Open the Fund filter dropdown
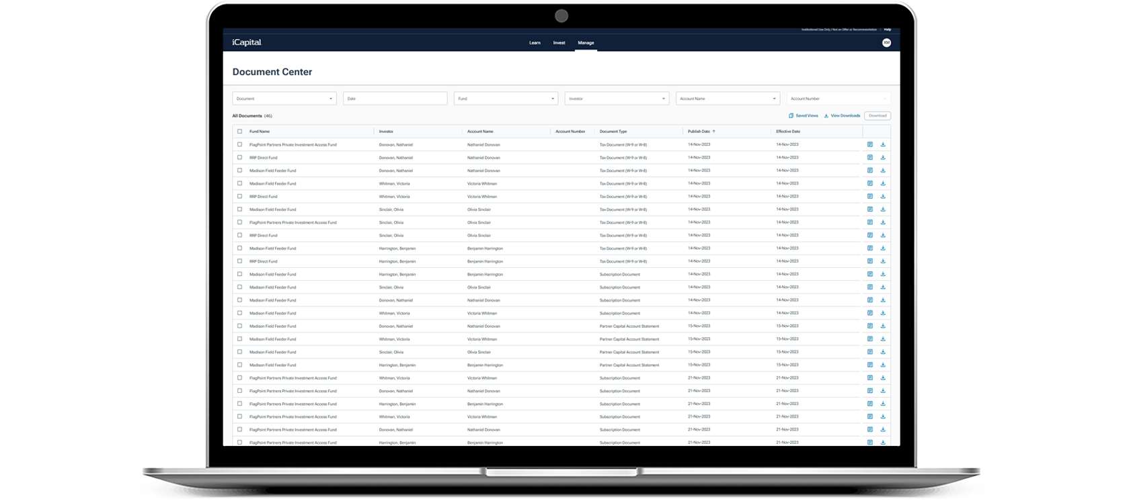The image size is (1123, 501). pyautogui.click(x=506, y=99)
